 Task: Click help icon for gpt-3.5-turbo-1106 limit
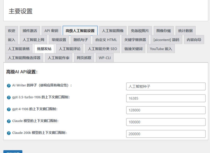[9, 97]
